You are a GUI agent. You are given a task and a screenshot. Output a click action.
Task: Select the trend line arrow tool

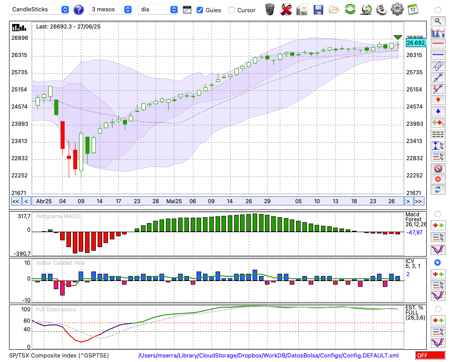pos(438,77)
